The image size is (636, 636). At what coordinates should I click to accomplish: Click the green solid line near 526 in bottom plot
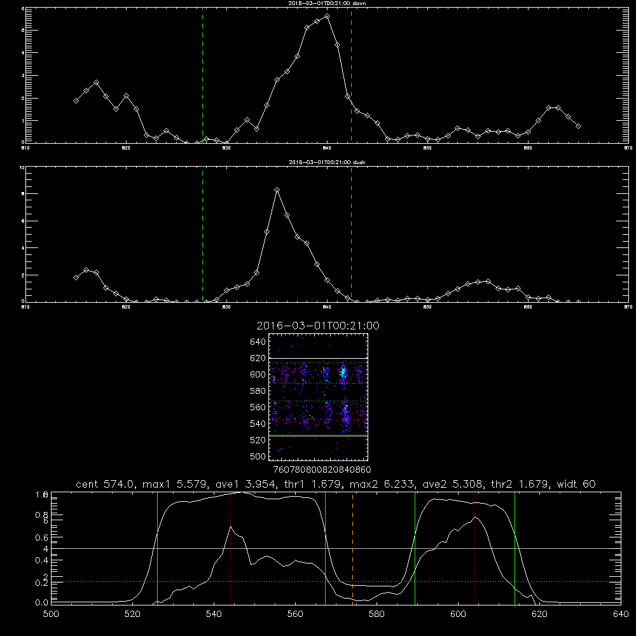coord(157,548)
